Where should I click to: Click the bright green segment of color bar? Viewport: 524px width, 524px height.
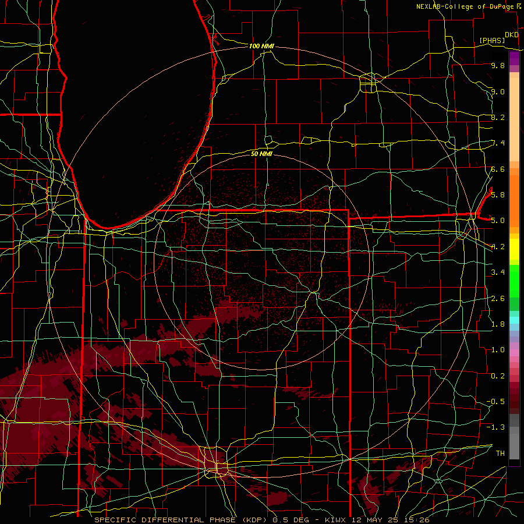[514, 281]
